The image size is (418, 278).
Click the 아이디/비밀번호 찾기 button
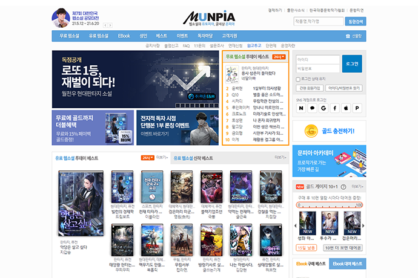(x=344, y=88)
